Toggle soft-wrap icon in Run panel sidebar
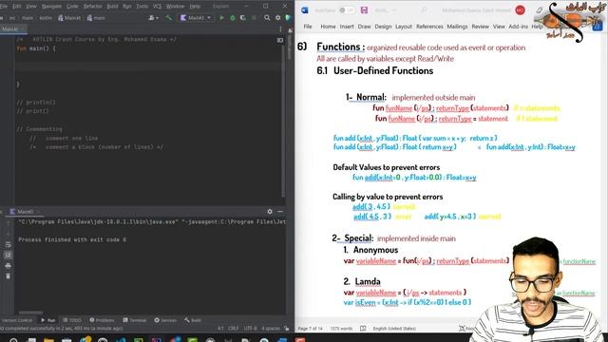This screenshot has height=342, width=608. (9, 245)
